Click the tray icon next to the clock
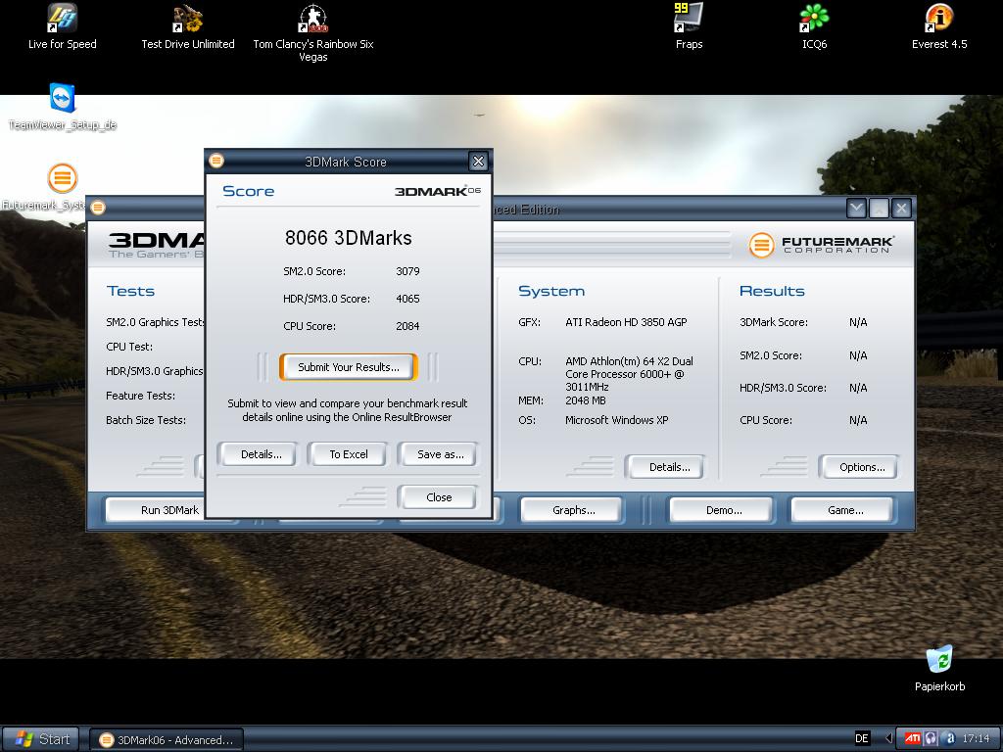Image resolution: width=1003 pixels, height=752 pixels. coord(950,738)
